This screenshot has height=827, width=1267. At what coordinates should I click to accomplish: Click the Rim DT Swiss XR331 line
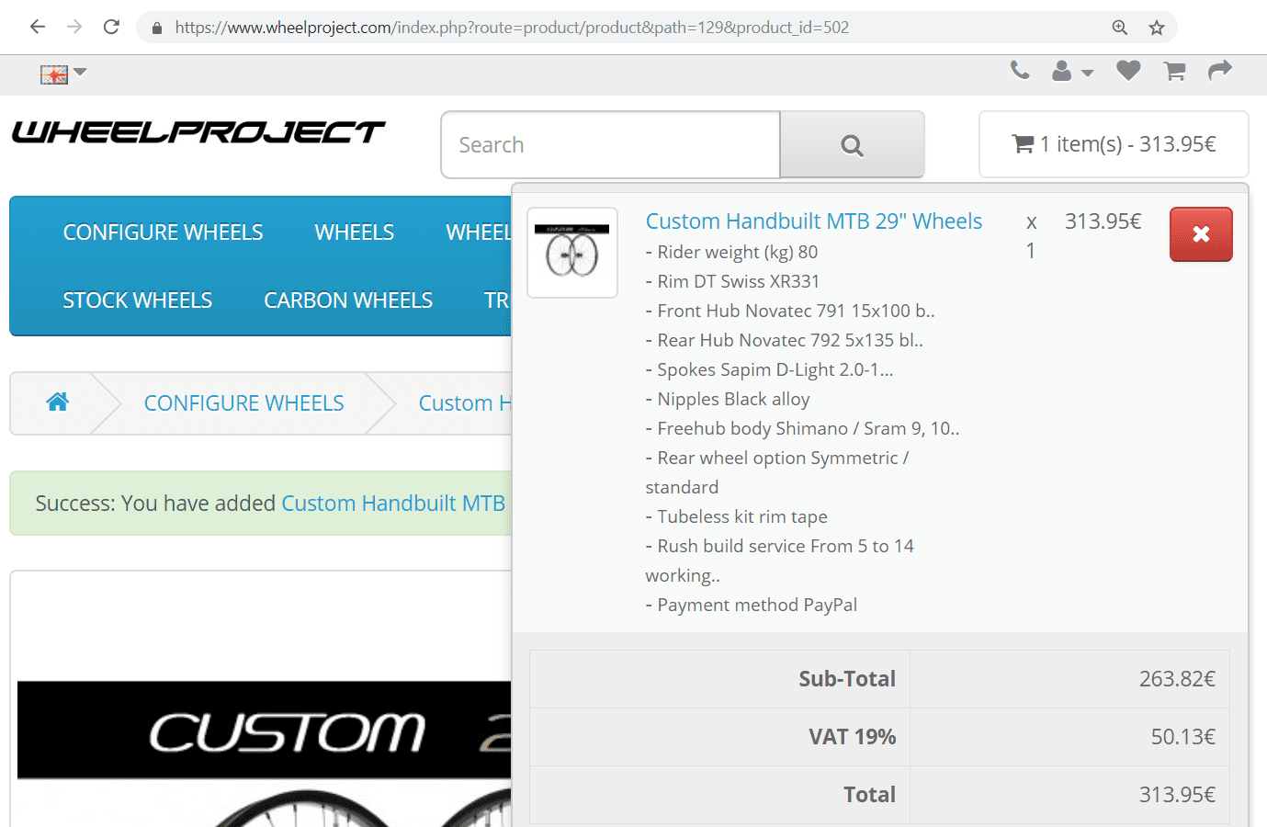732,281
